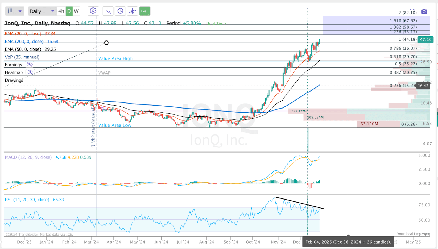Switch timeframe to Weekly with the W toggle
Image resolution: width=438 pixels, height=249 pixels.
(76, 11)
